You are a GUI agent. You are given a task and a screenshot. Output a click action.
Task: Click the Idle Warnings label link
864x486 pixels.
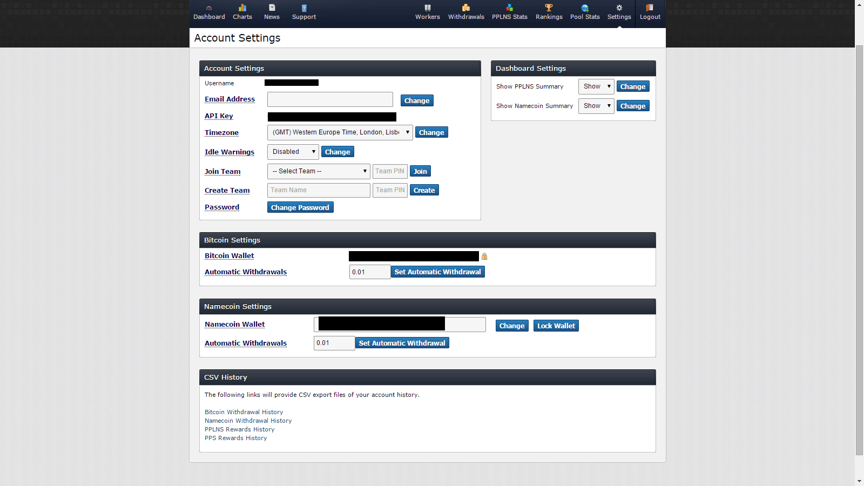pyautogui.click(x=230, y=152)
